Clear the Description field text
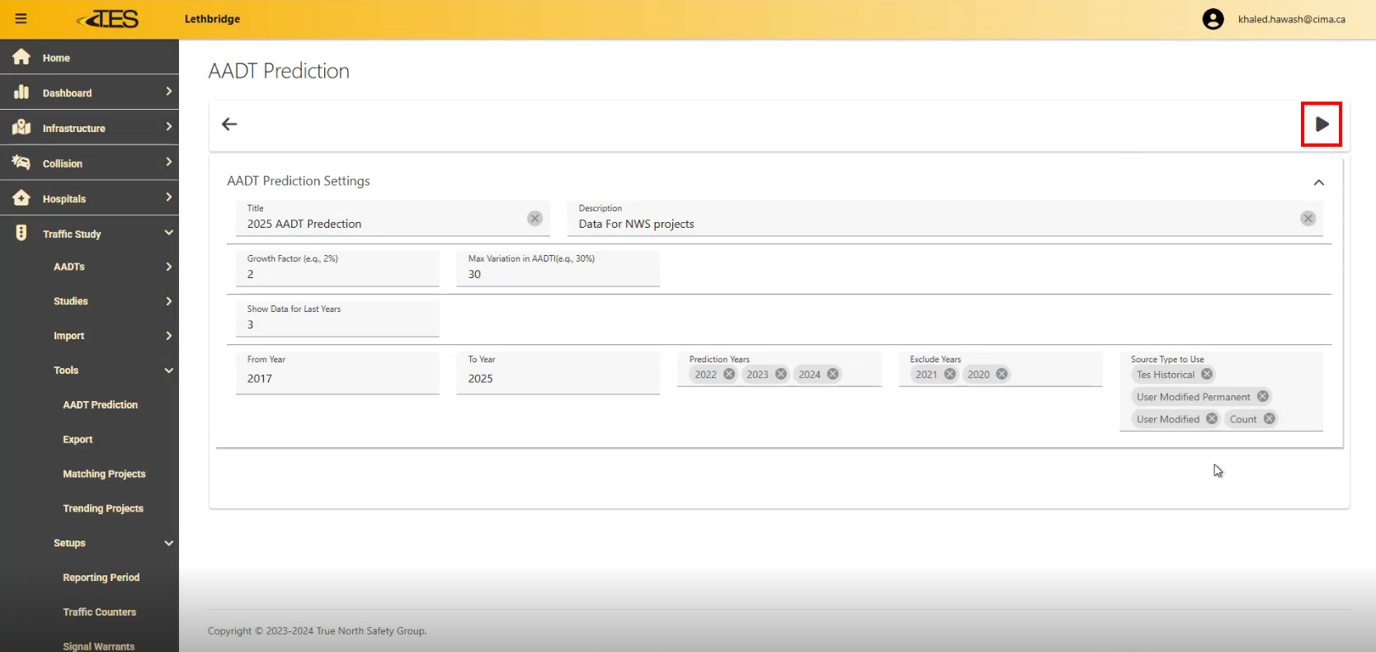1376x652 pixels. click(x=1308, y=219)
